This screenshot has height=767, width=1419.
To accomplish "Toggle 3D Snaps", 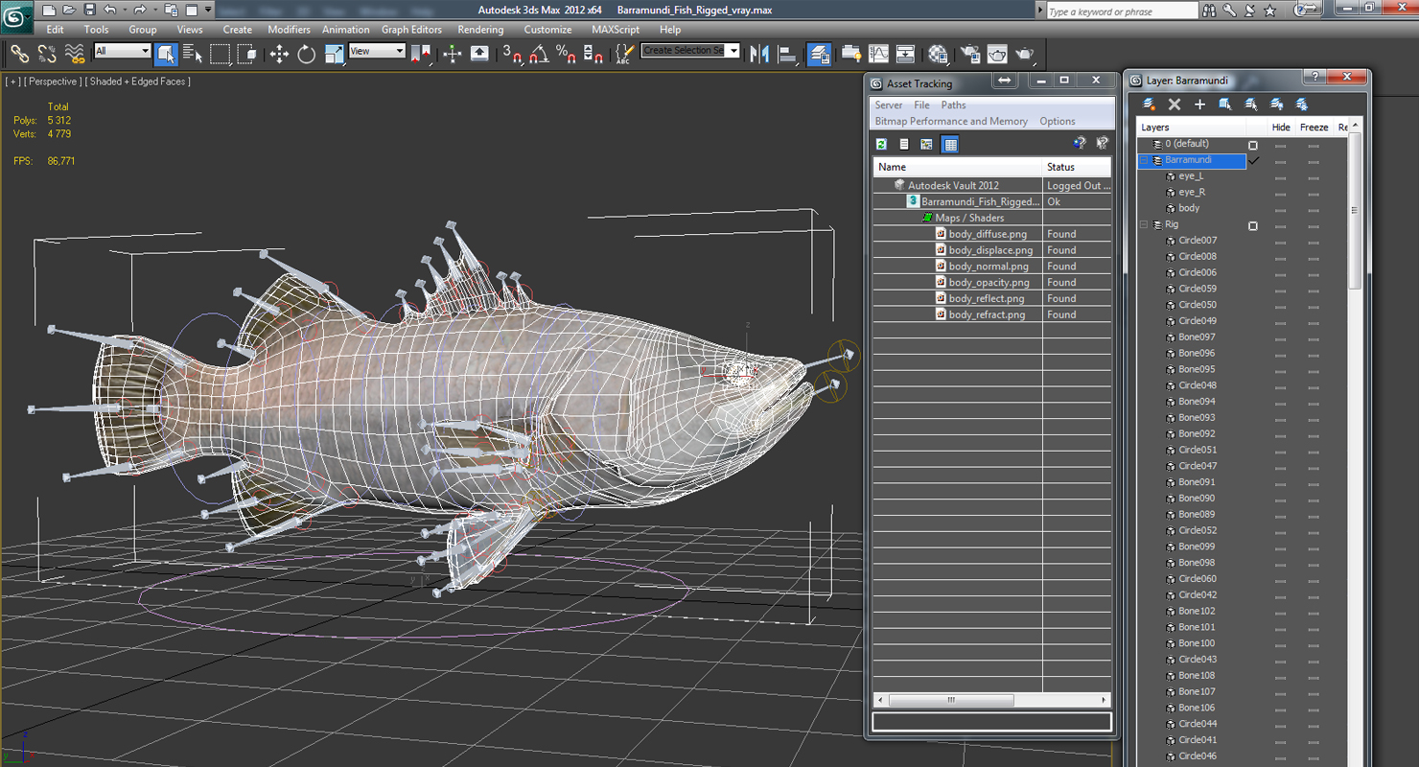I will click(512, 54).
